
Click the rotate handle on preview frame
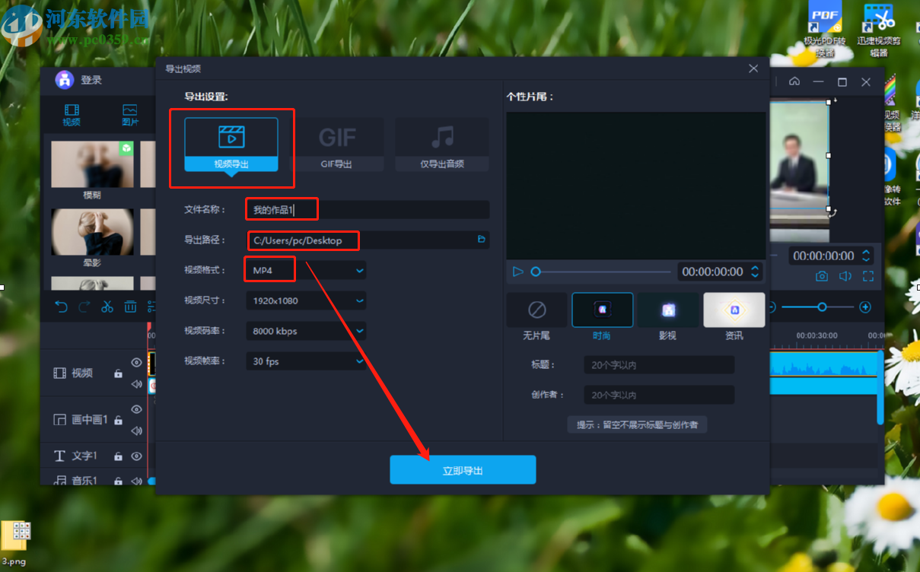(x=832, y=212)
